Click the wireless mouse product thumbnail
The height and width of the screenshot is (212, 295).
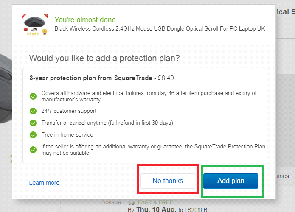tap(35, 25)
